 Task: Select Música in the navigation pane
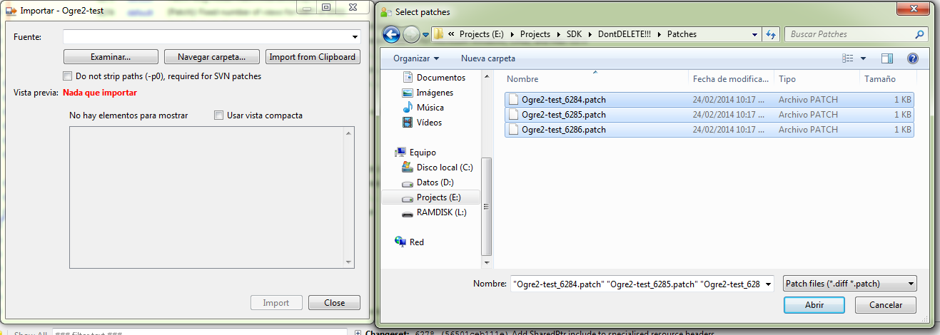[430, 108]
